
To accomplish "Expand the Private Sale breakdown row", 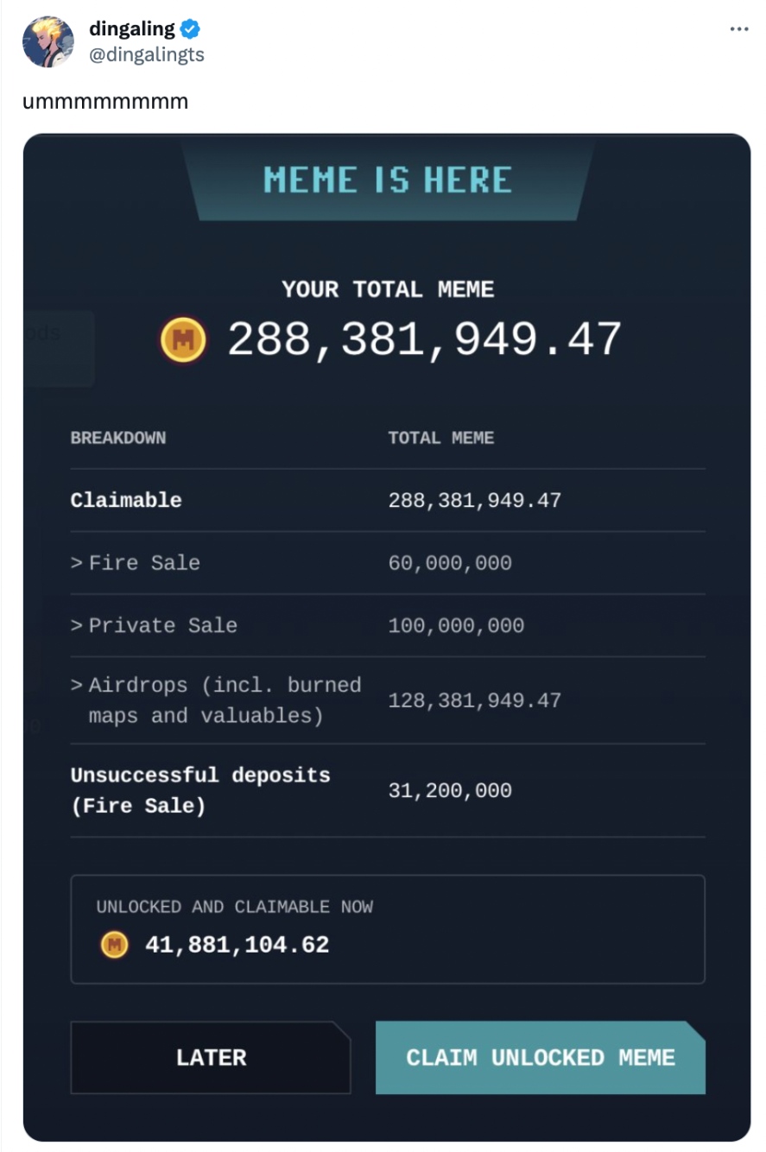I will [154, 625].
